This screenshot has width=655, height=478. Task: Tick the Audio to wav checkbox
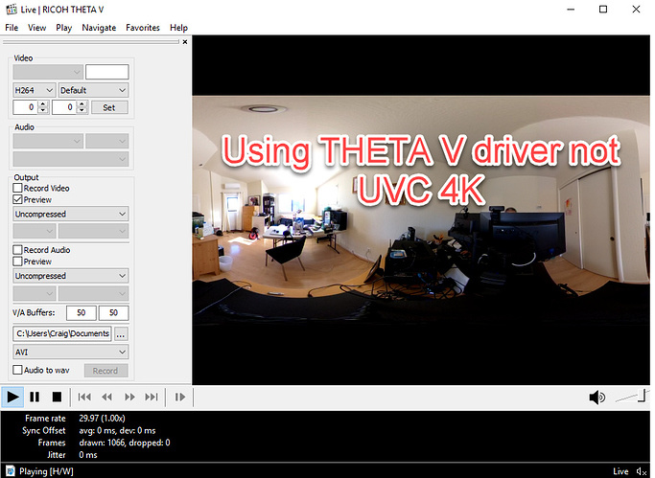point(17,370)
